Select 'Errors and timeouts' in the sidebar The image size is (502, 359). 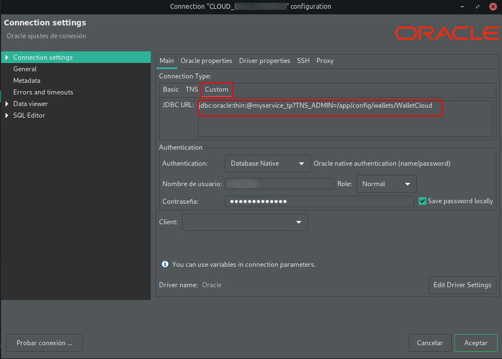(43, 92)
